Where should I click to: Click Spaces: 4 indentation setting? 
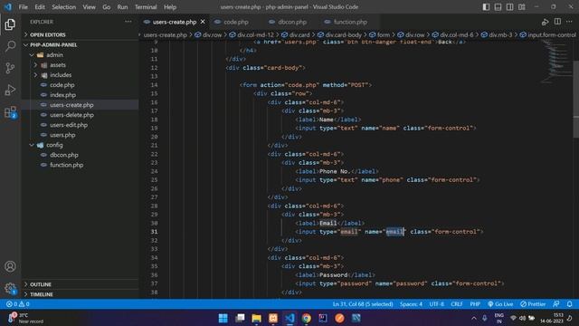click(x=411, y=304)
